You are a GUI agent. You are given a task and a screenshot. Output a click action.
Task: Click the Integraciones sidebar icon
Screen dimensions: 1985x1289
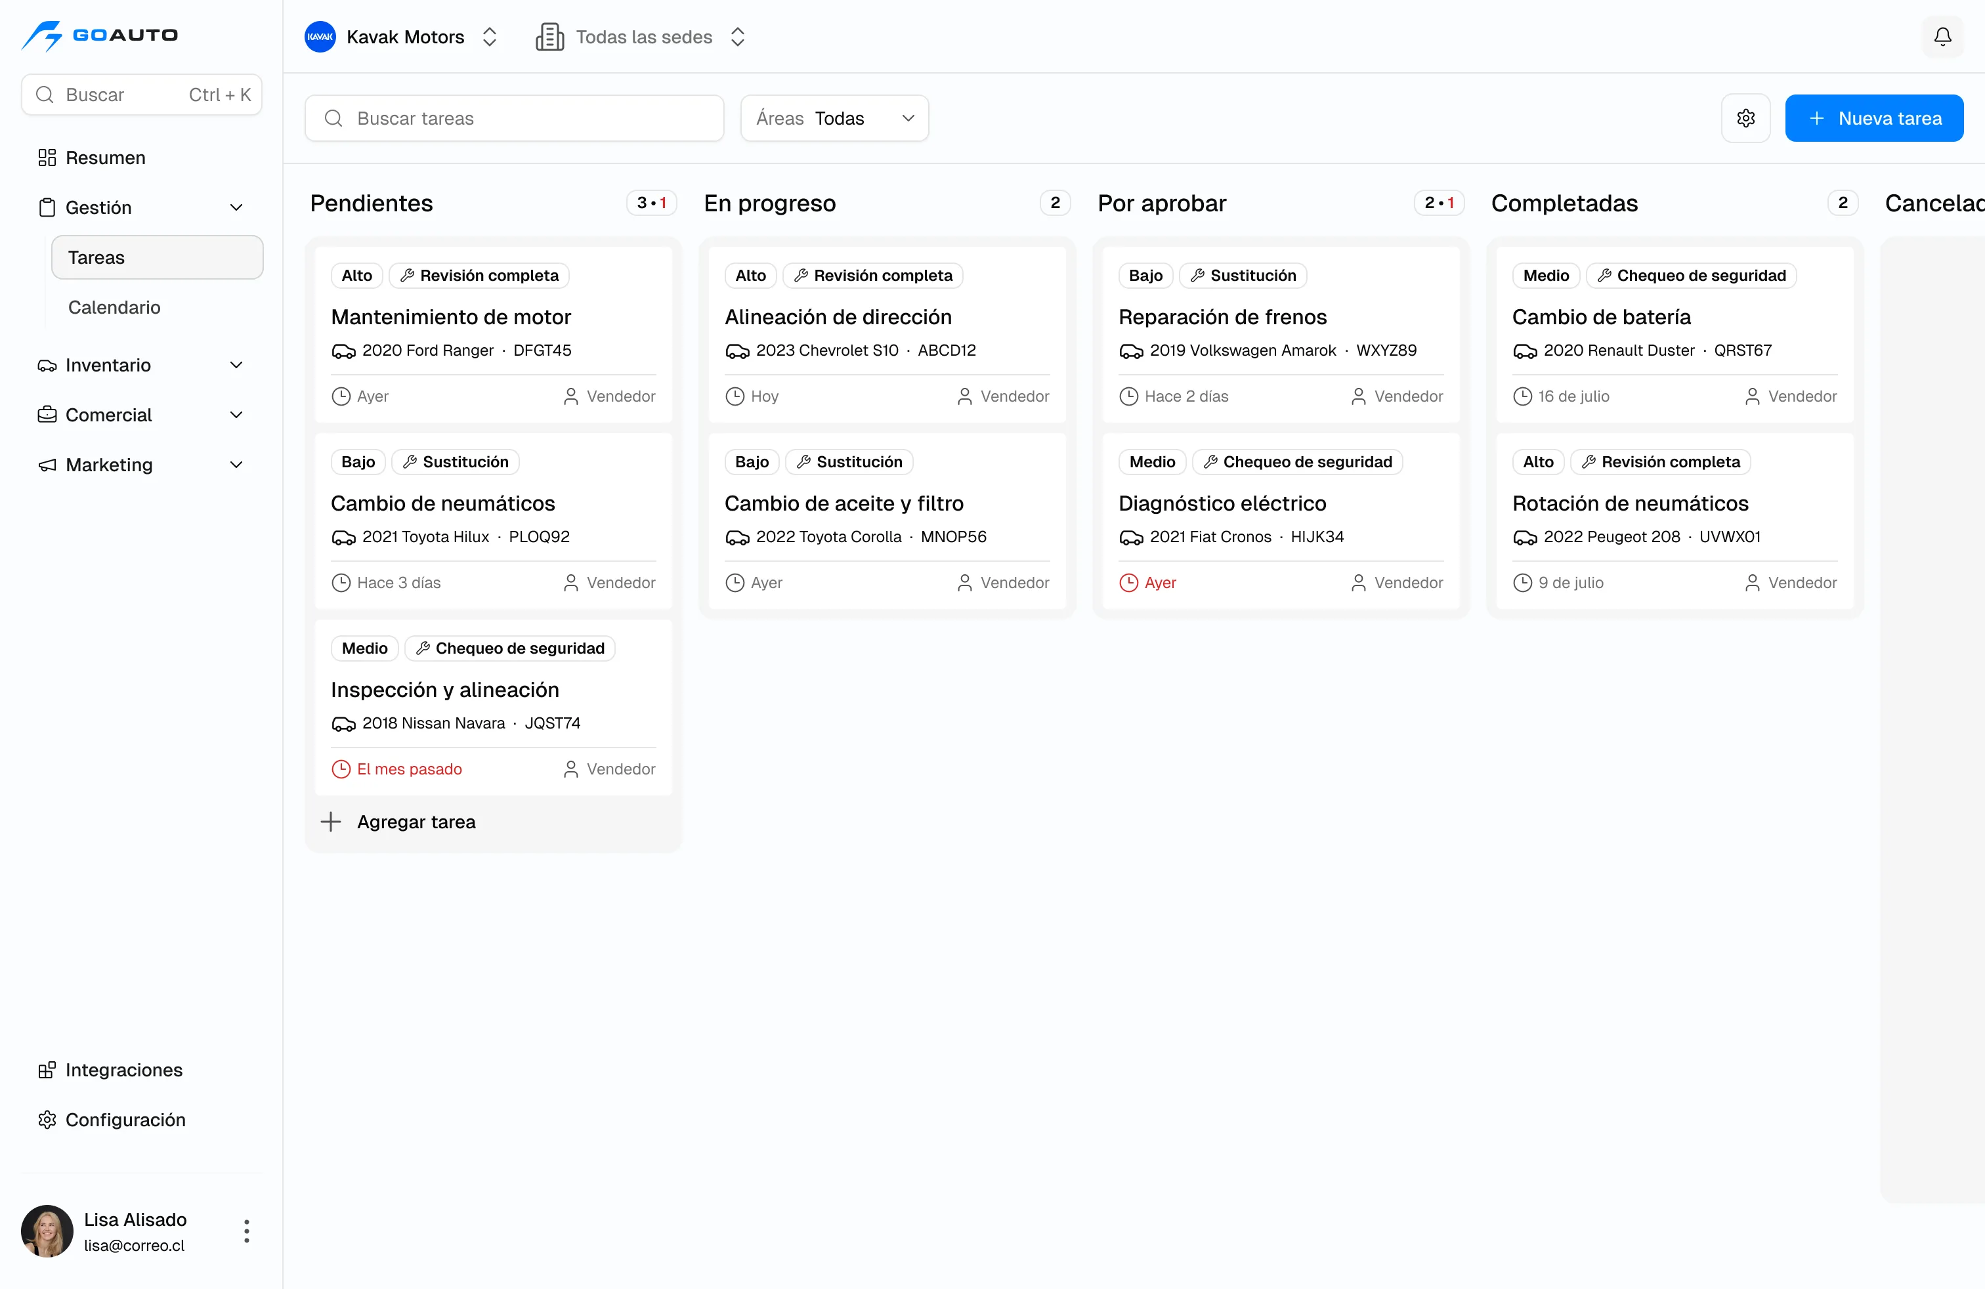pos(47,1070)
